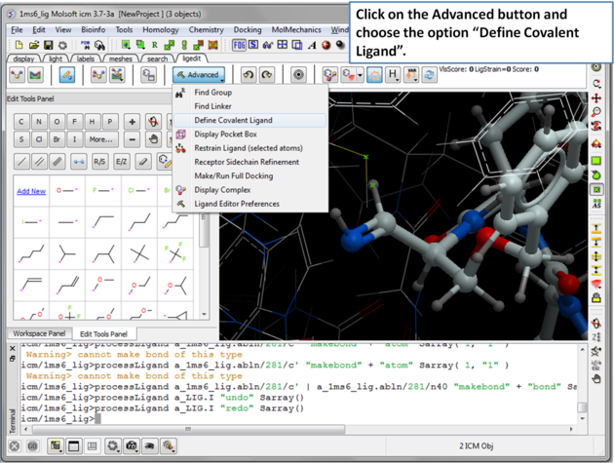This screenshot has width=614, height=463.
Task: Click the redo arrow in ligedit toolbar
Action: pyautogui.click(x=266, y=75)
